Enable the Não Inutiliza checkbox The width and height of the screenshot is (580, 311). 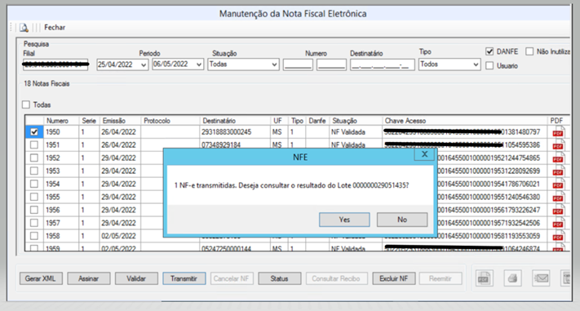coord(529,51)
